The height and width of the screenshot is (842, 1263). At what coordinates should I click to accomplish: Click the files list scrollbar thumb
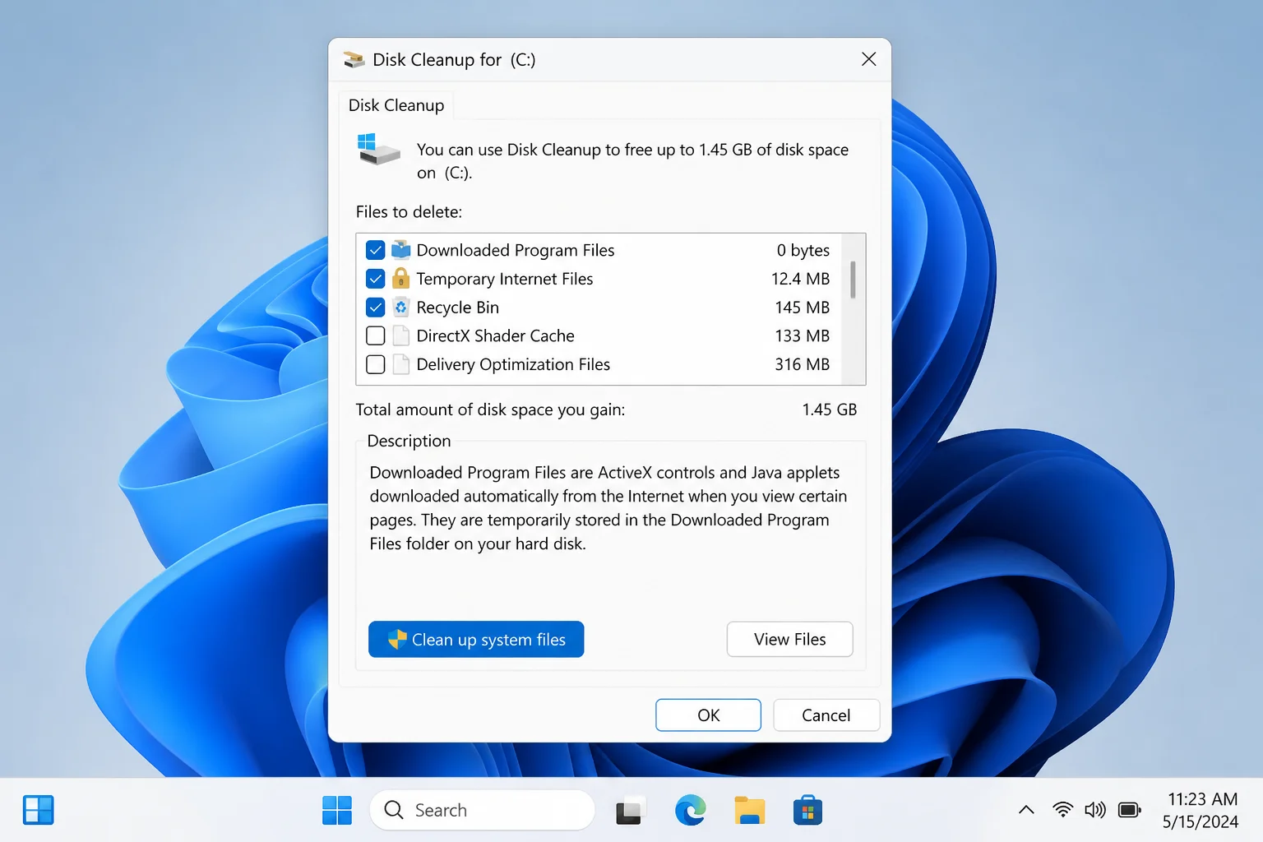click(x=853, y=280)
